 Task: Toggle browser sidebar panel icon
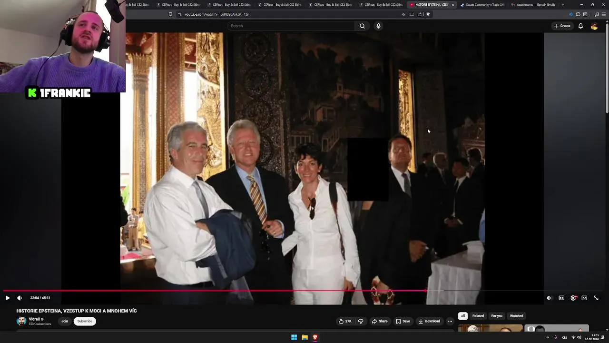tap(585, 14)
